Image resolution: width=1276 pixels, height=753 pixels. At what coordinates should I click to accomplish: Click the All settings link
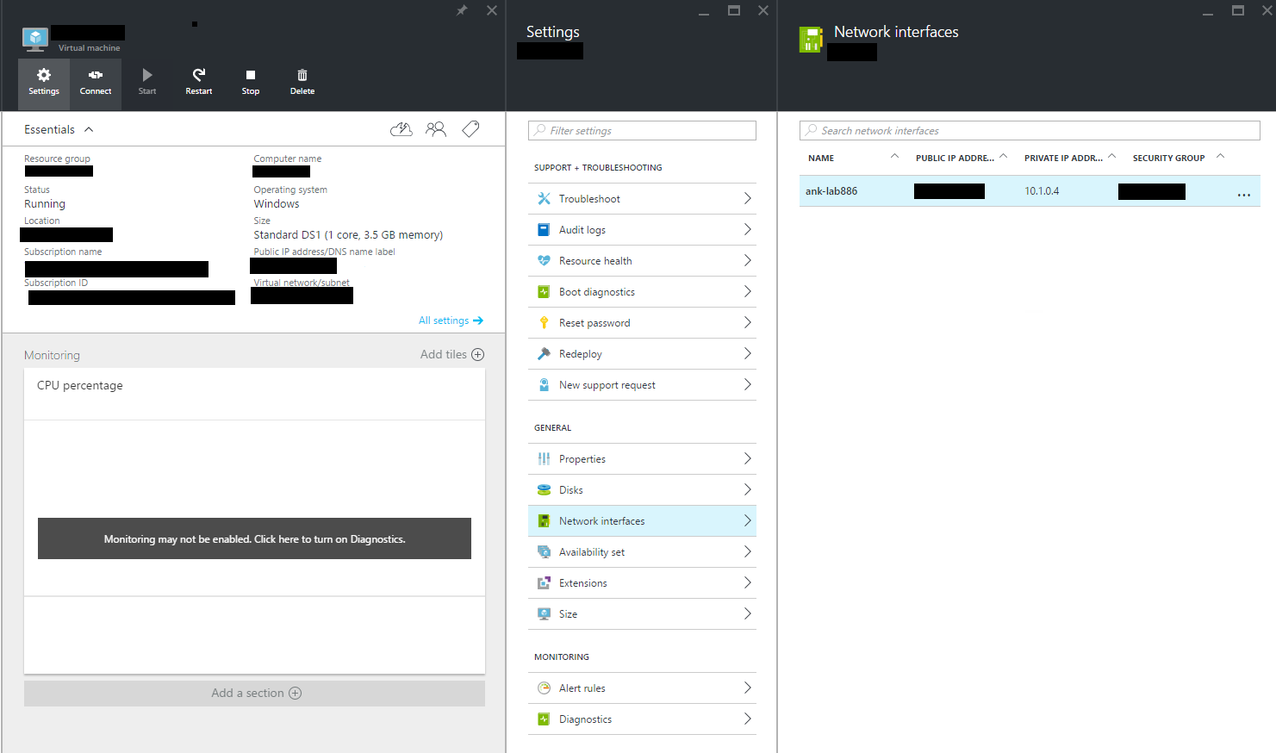[451, 320]
